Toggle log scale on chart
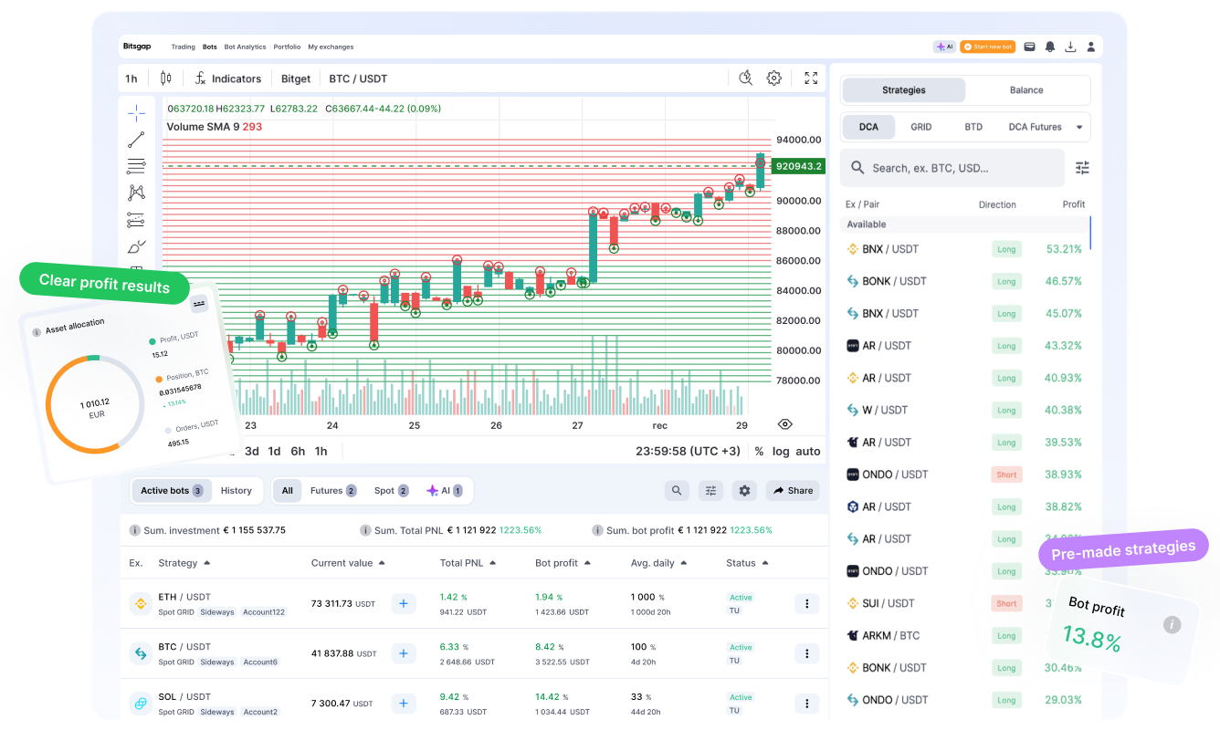The width and height of the screenshot is (1220, 730). (781, 451)
